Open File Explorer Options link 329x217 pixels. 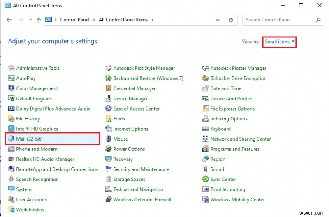coord(232,108)
